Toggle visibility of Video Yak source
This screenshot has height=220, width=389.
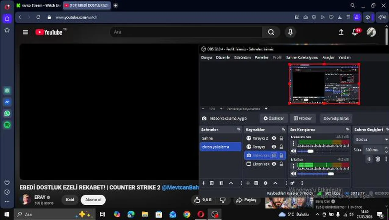[274, 156]
